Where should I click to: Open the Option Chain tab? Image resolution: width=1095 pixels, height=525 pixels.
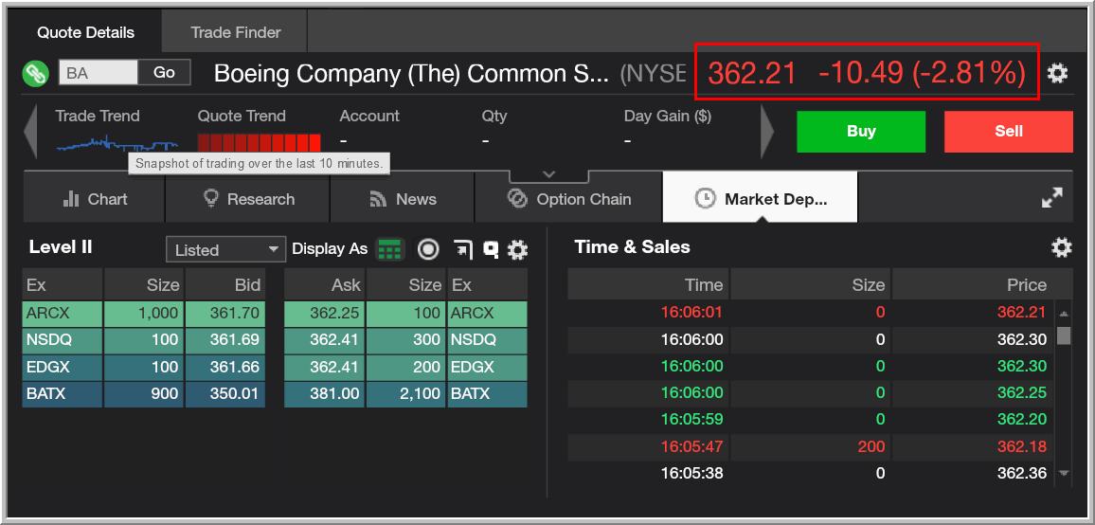coord(568,199)
